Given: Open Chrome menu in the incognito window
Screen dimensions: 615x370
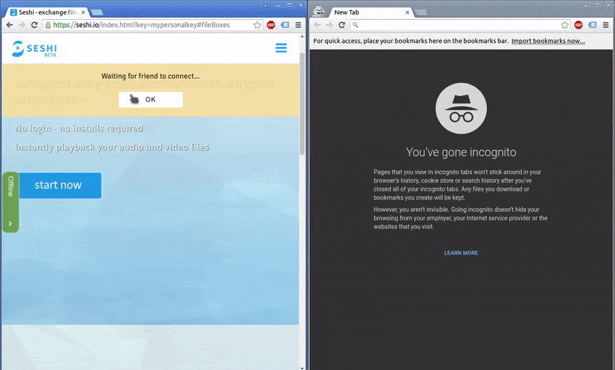Looking at the screenshot, I should click(605, 25).
